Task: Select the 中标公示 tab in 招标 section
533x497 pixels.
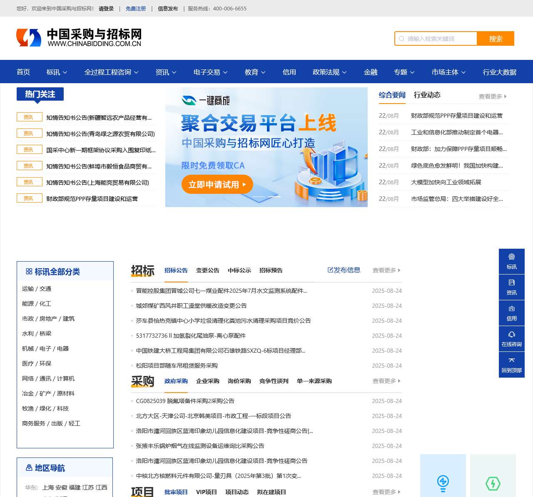Action: (x=239, y=270)
